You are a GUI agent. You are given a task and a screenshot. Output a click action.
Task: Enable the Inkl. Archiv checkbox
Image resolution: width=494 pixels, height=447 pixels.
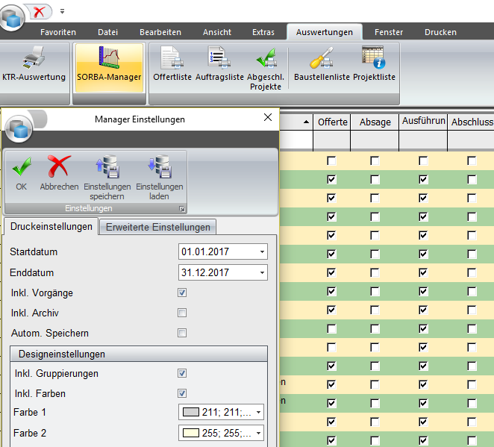[x=182, y=313]
